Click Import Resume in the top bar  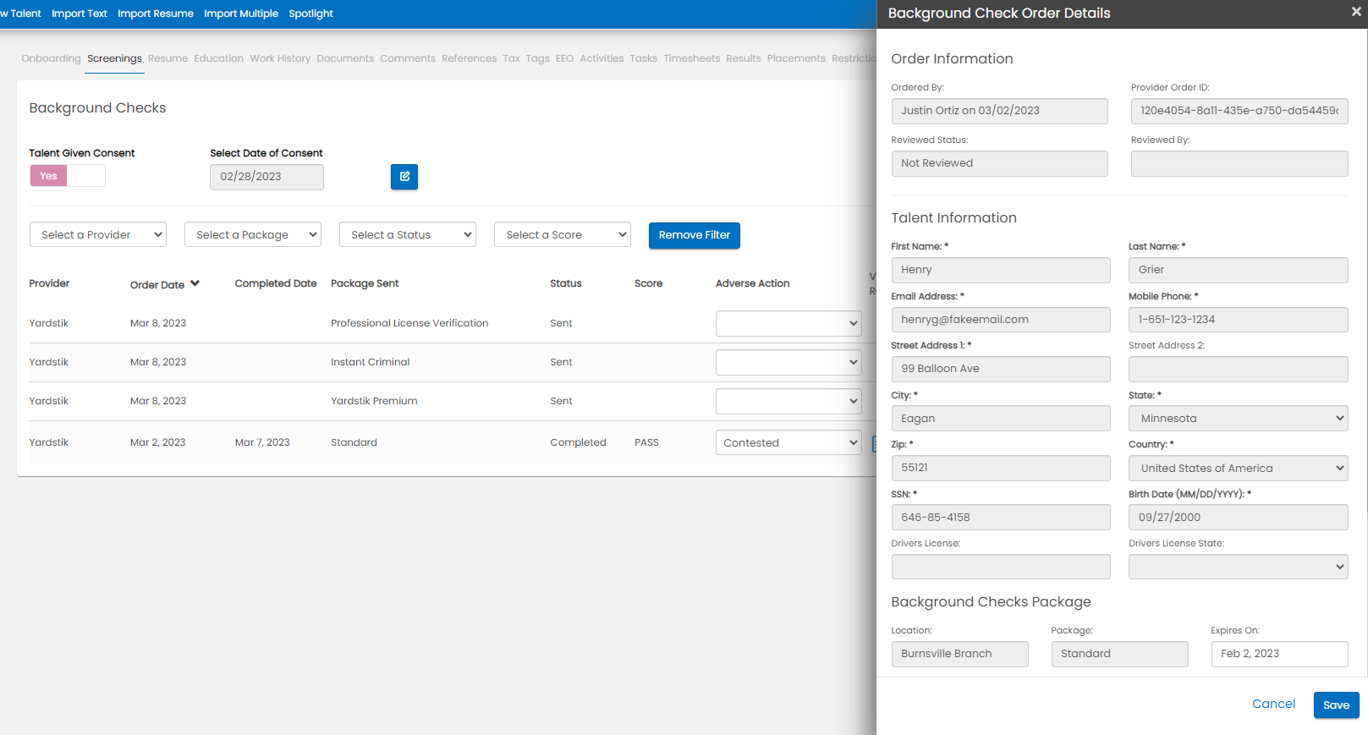[x=156, y=14]
